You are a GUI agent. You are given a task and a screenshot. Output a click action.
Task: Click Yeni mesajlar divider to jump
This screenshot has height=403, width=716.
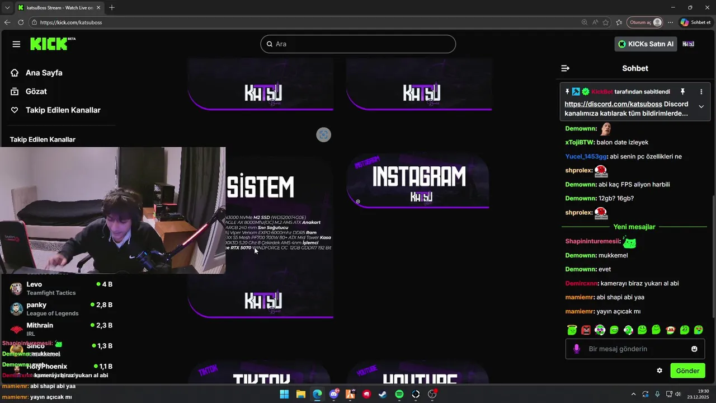coord(634,227)
